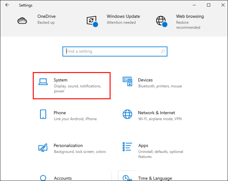Viewport: 228px width, 181px height.
Task: Click the Network & Internet globe icon
Action: tap(127, 114)
